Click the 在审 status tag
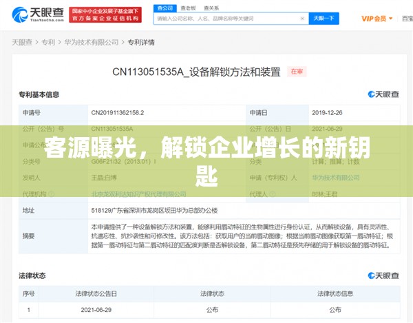This screenshot has width=413, height=323. point(297,72)
